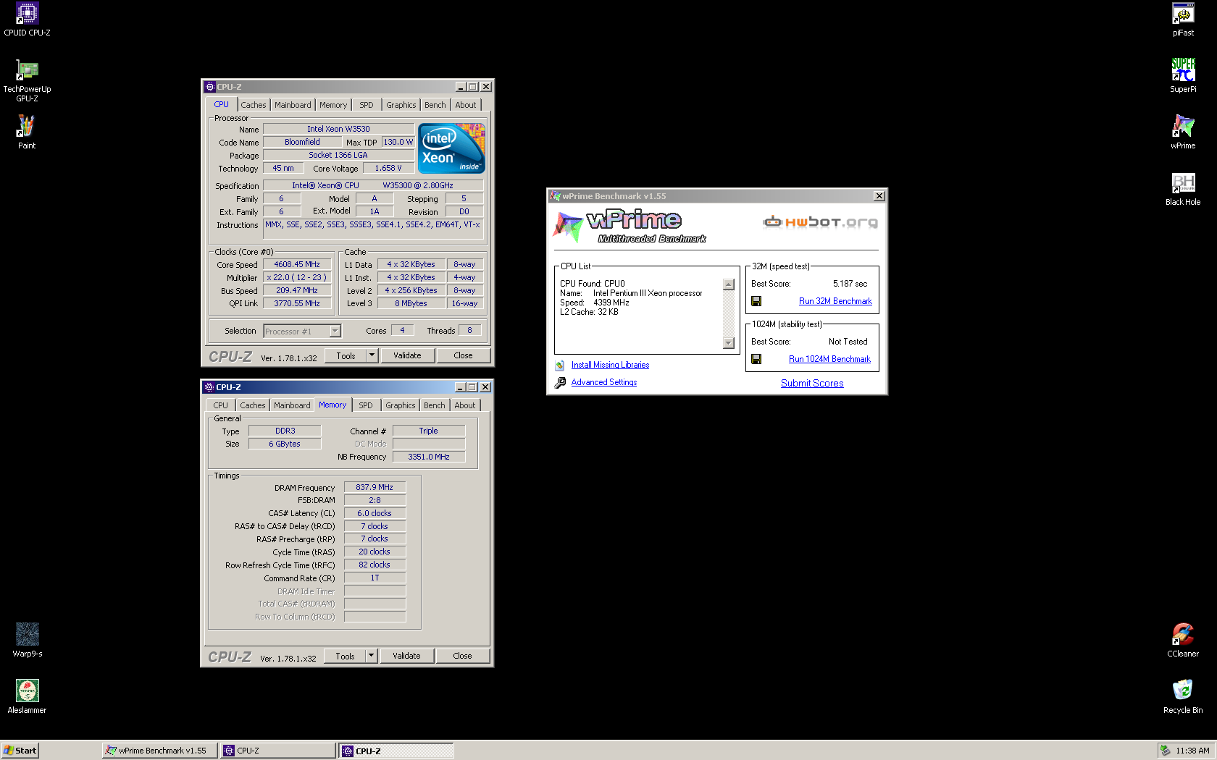This screenshot has width=1217, height=760.
Task: Open Bench tab in bottom CPU-Z window
Action: (x=435, y=405)
